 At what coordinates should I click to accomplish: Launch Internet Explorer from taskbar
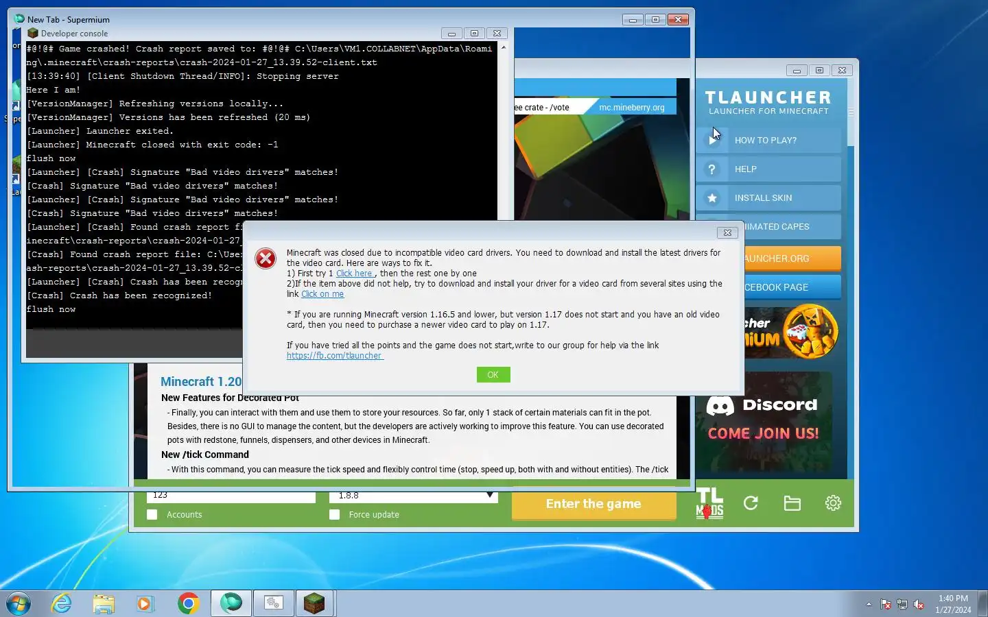coord(62,603)
